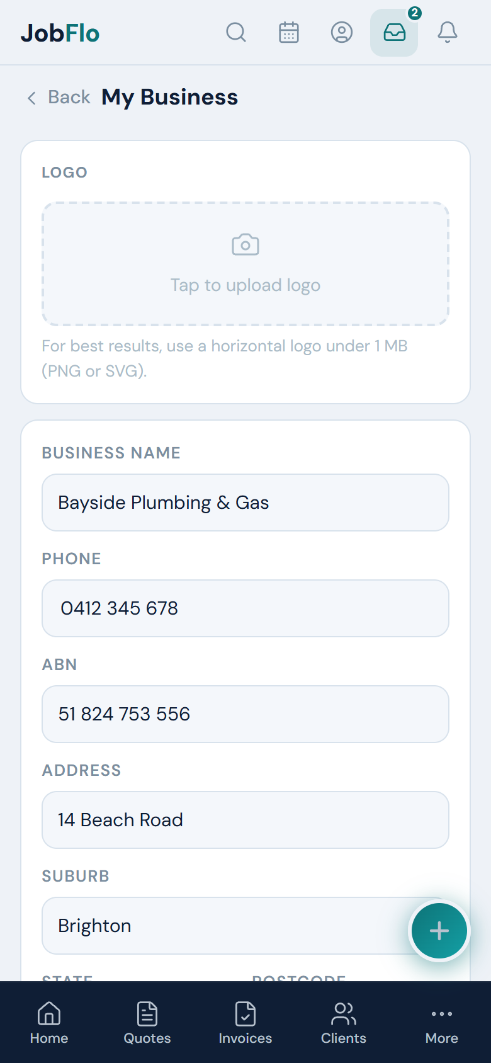The height and width of the screenshot is (1063, 491).
Task: Select the logo upload dashed area
Action: pos(245,264)
